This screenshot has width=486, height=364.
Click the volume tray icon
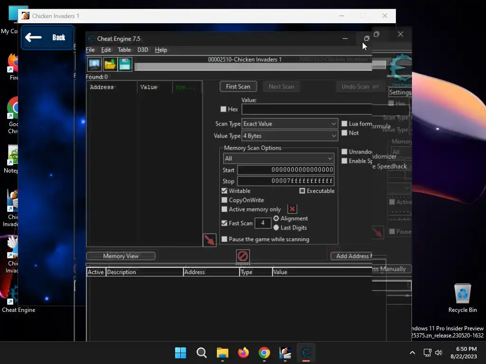tap(439, 353)
